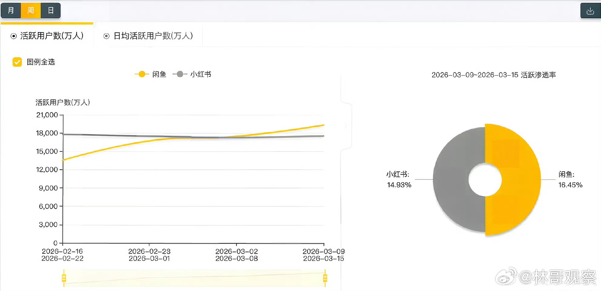
Task: Switch to the 周 (week) tab
Action: tap(31, 10)
